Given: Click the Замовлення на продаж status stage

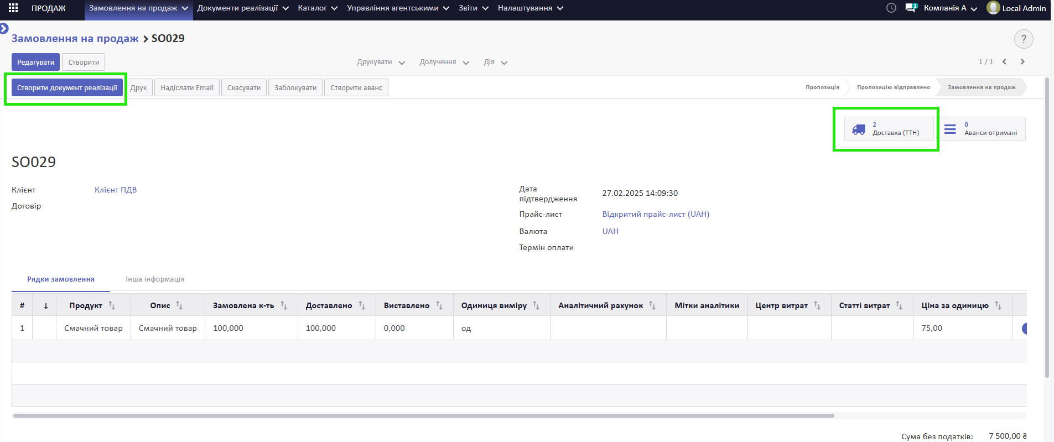Looking at the screenshot, I should (982, 87).
